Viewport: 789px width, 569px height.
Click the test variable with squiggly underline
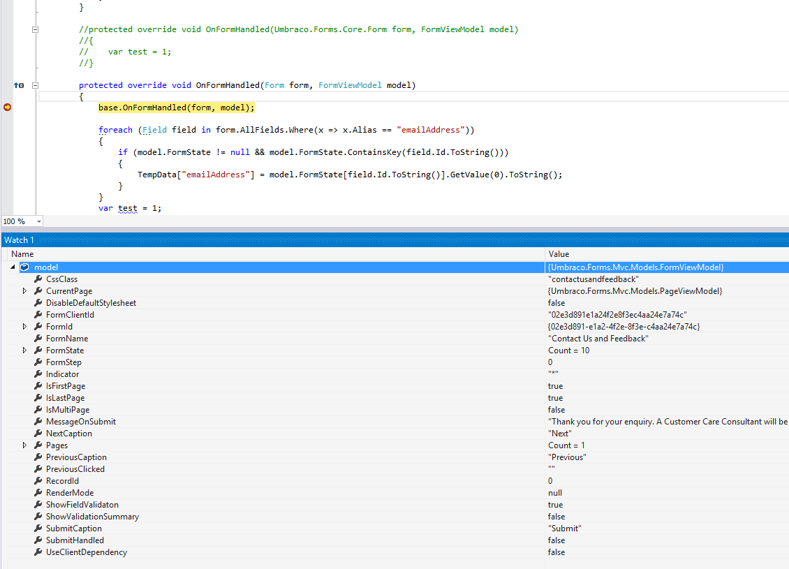point(128,208)
